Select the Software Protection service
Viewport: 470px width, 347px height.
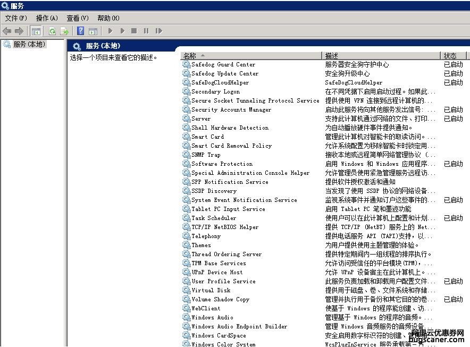pyautogui.click(x=222, y=164)
